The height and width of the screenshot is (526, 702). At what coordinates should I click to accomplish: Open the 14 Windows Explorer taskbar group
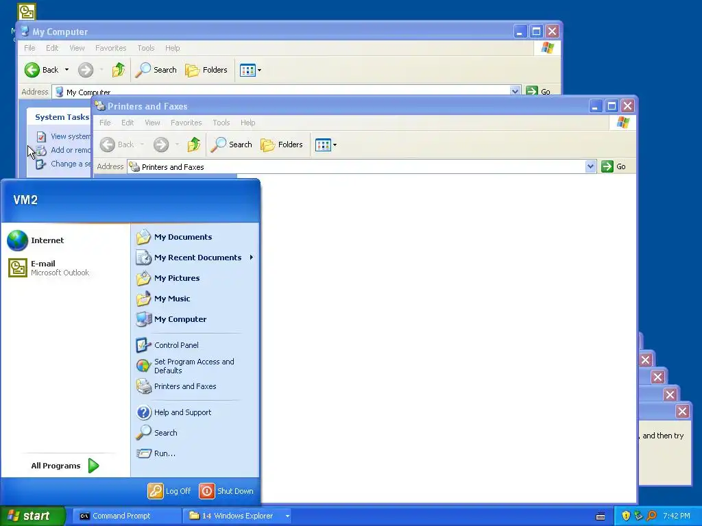(237, 516)
